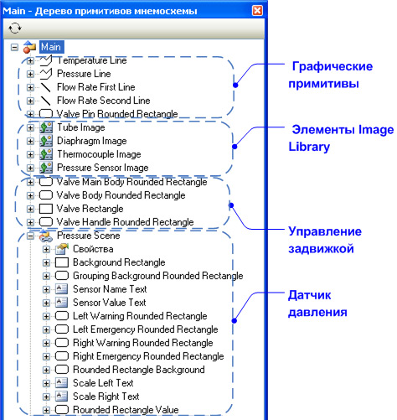
Task: Select Rounded Rectangle Value item
Action: pos(126,410)
